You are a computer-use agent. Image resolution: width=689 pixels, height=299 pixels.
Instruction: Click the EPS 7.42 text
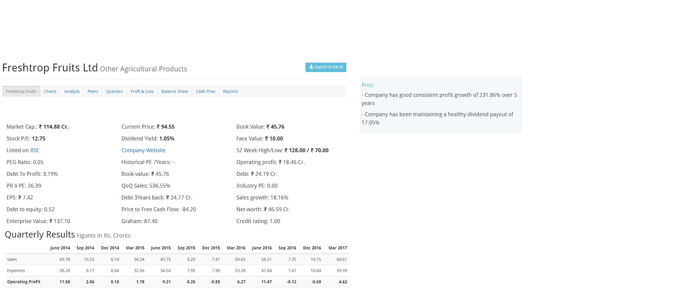coord(20,198)
